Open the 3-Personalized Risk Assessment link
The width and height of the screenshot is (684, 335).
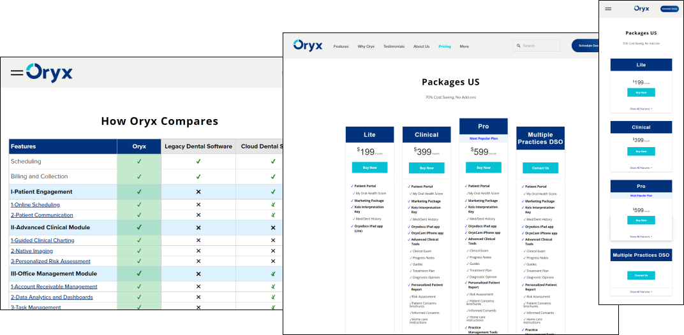(x=50, y=261)
